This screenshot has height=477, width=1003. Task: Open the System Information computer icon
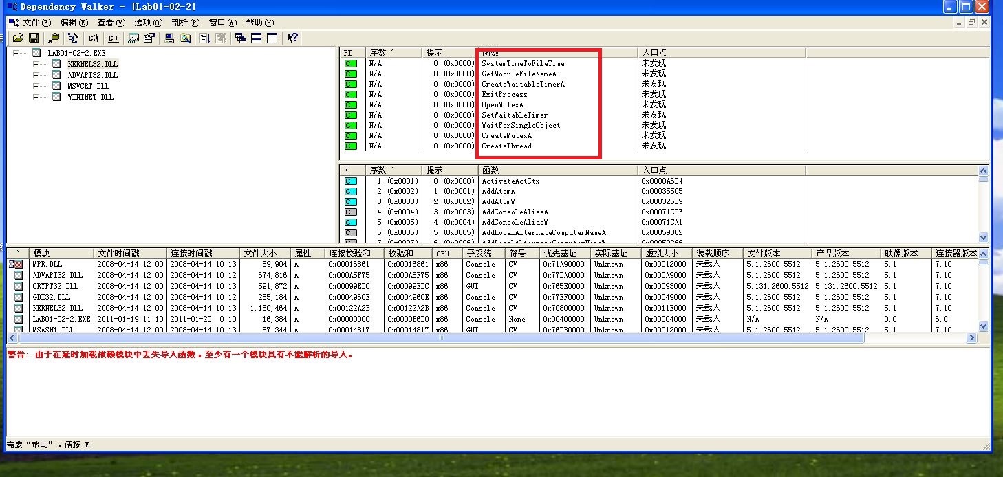(169, 38)
